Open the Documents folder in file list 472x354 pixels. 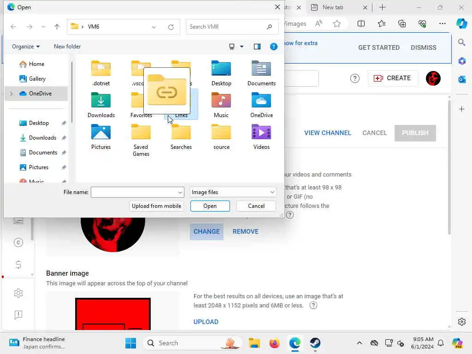pyautogui.click(x=261, y=73)
